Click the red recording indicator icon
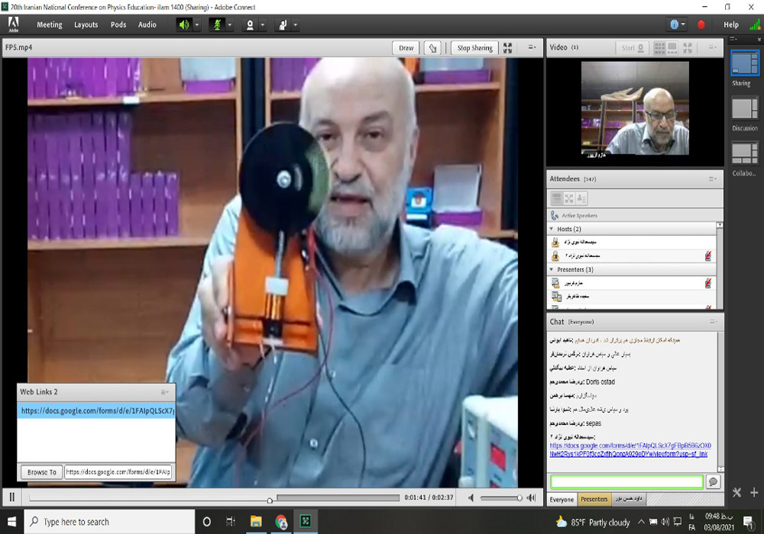The image size is (764, 534). (701, 24)
